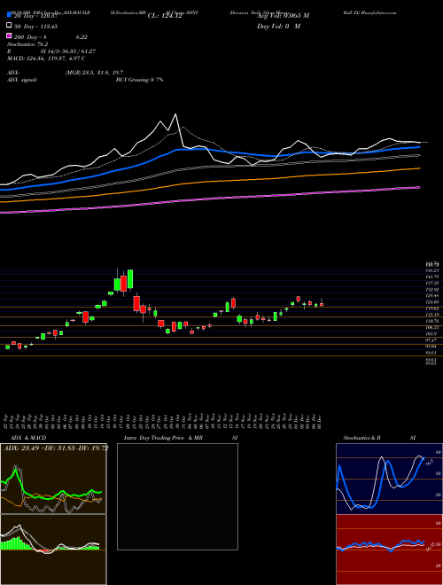
Task: Select the 'Day Vol: 0 M' text
Action: click(x=278, y=27)
